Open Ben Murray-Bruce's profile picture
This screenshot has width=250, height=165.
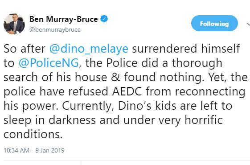pos(14,24)
